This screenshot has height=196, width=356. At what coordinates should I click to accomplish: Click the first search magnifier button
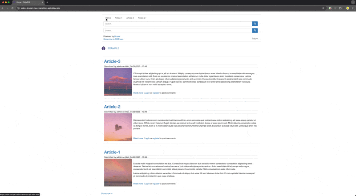pos(255,24)
